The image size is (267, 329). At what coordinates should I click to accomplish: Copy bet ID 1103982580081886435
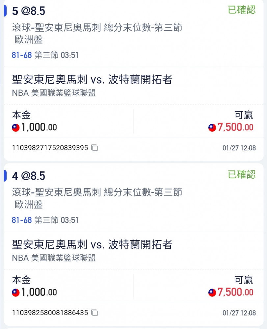click(x=94, y=313)
